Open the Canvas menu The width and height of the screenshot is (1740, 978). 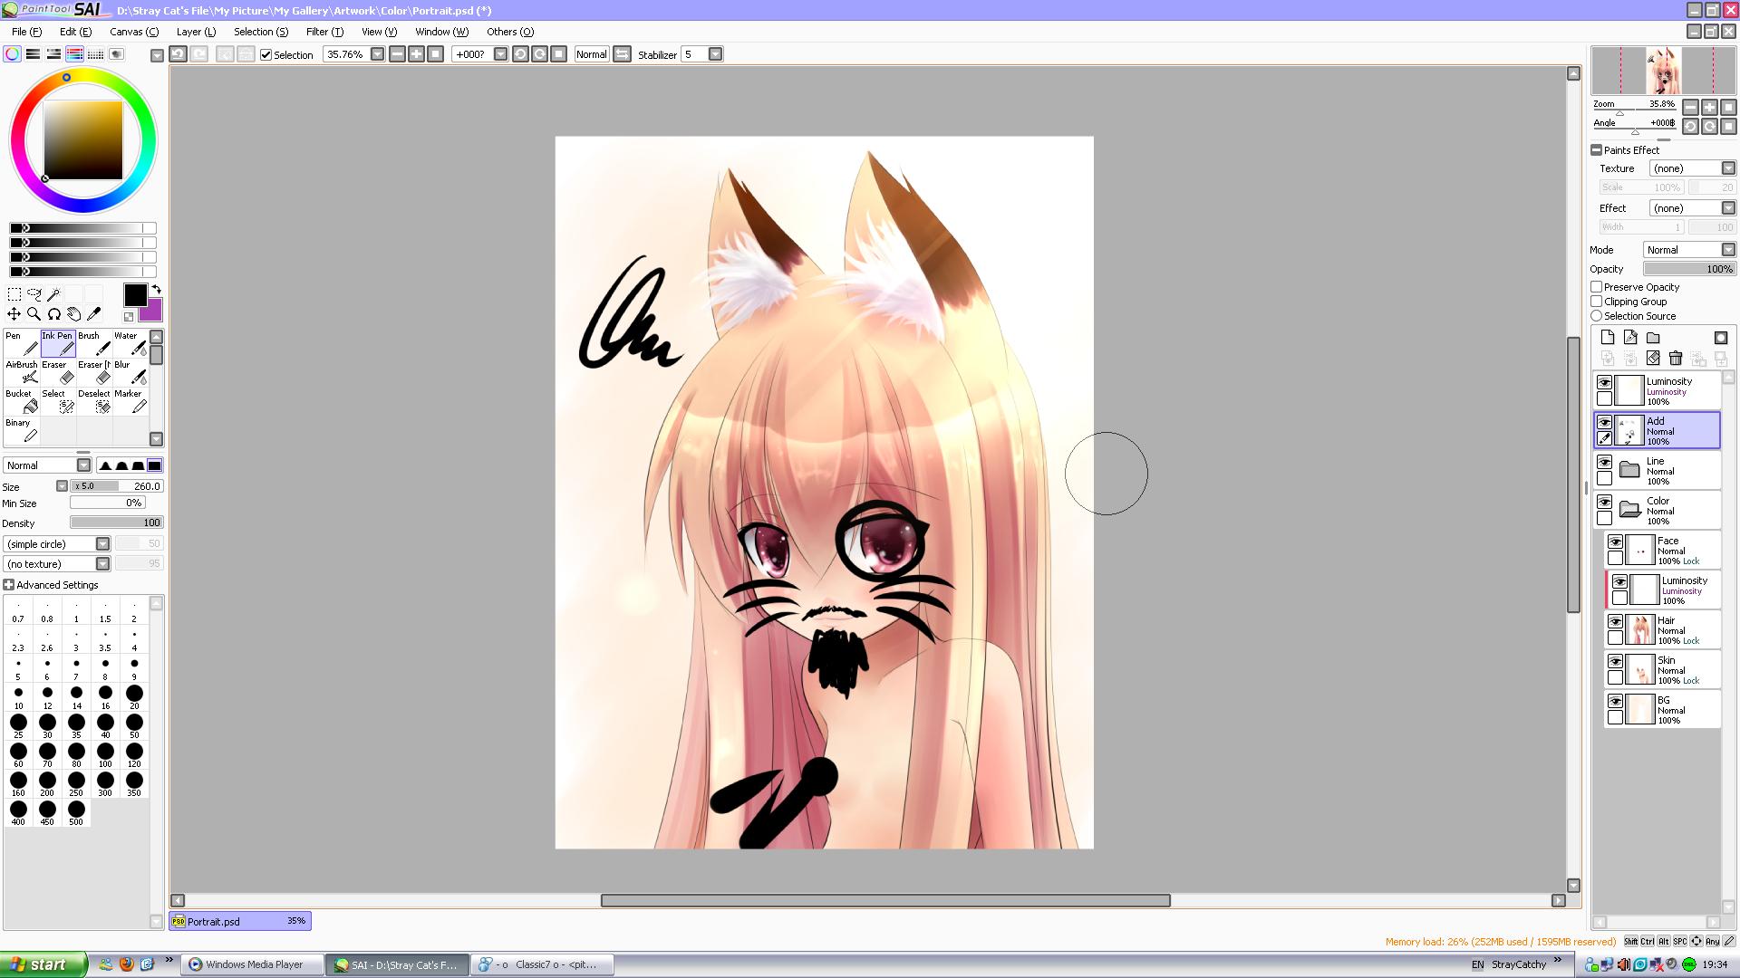(133, 32)
